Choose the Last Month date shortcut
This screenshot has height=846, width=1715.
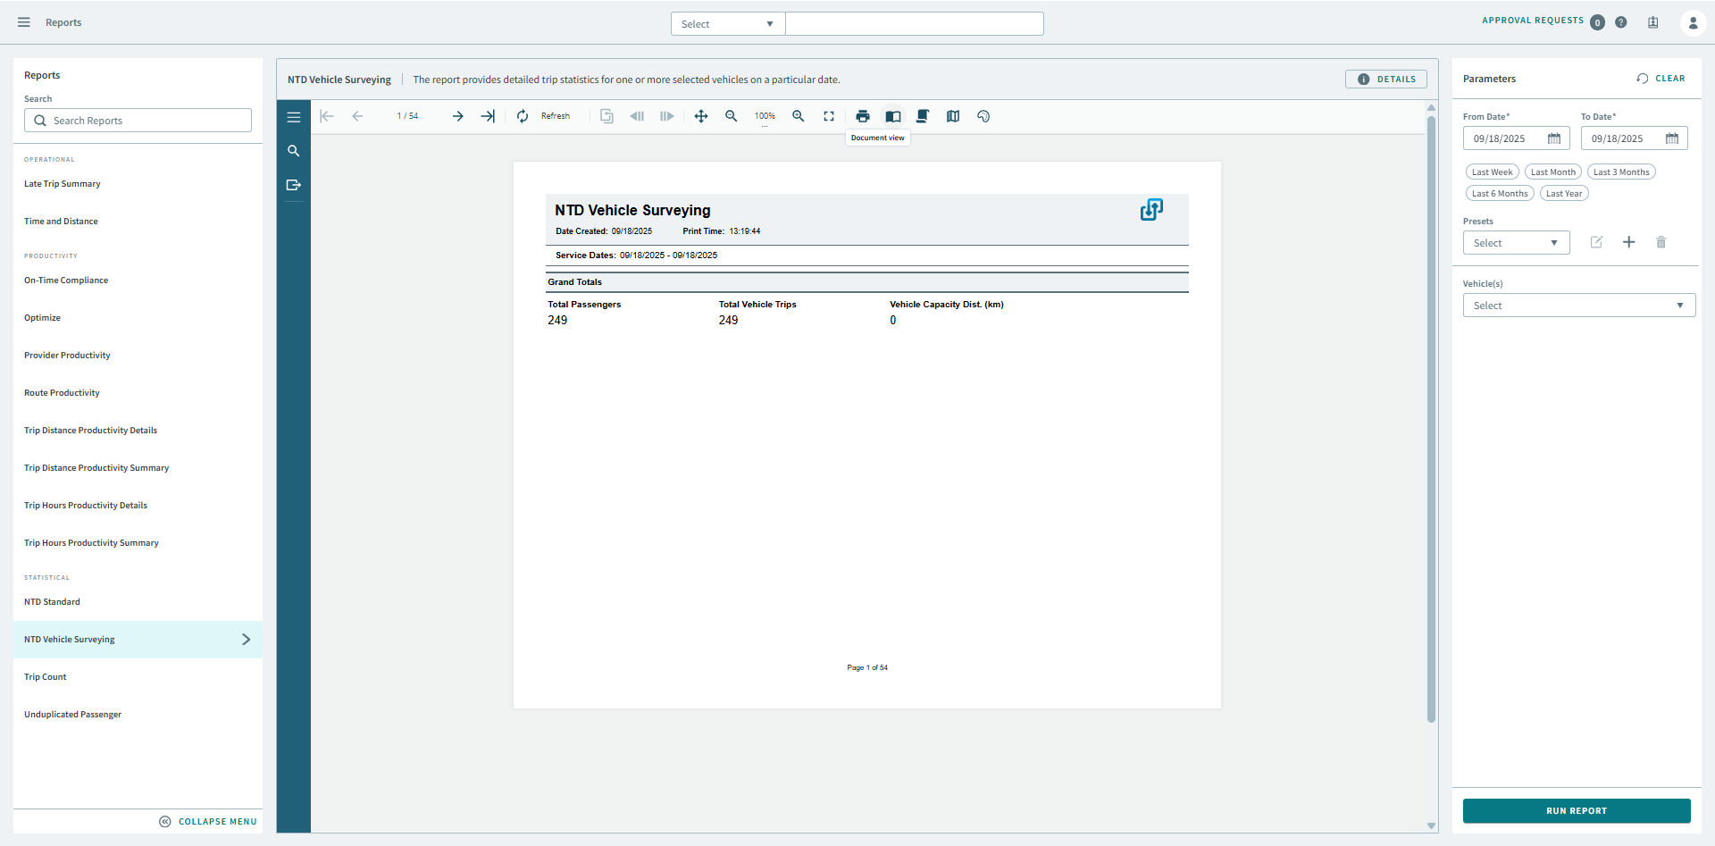(x=1552, y=172)
